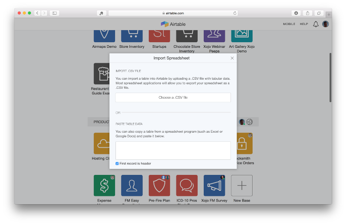Open the FM Easy base icon
The height and width of the screenshot is (224, 346).
(132, 186)
